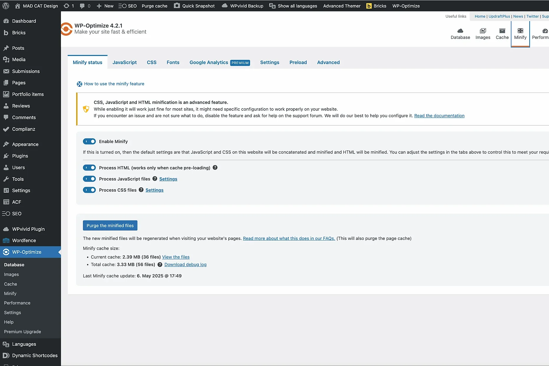Click UpdraftPlus useful link

499,16
